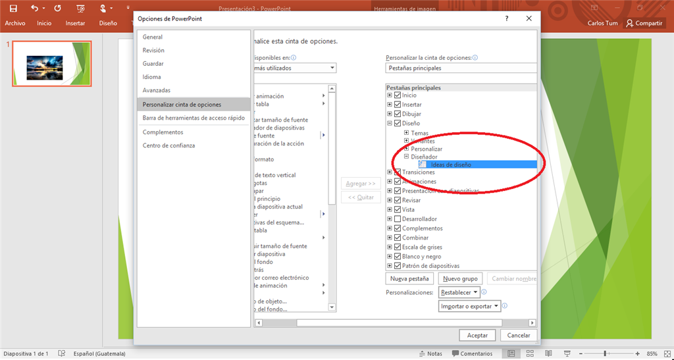Click the Help question mark in Options dialog

click(x=507, y=18)
